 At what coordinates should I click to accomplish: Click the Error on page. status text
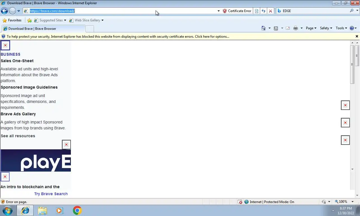click(17, 202)
